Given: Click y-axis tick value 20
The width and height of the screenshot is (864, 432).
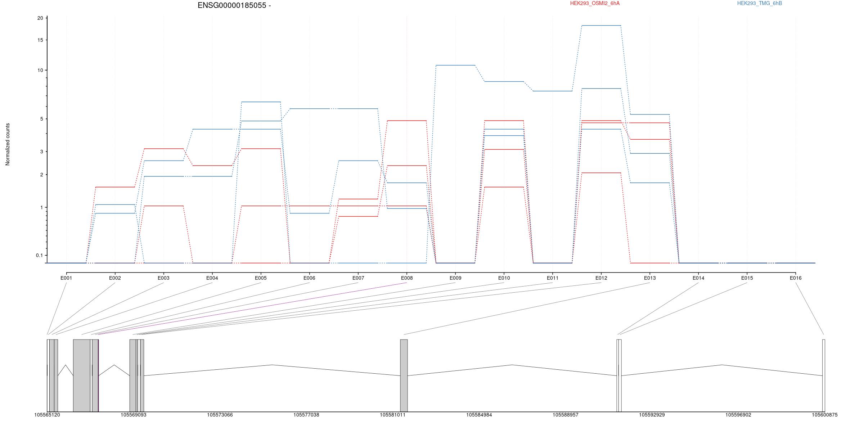Looking at the screenshot, I should coord(40,18).
